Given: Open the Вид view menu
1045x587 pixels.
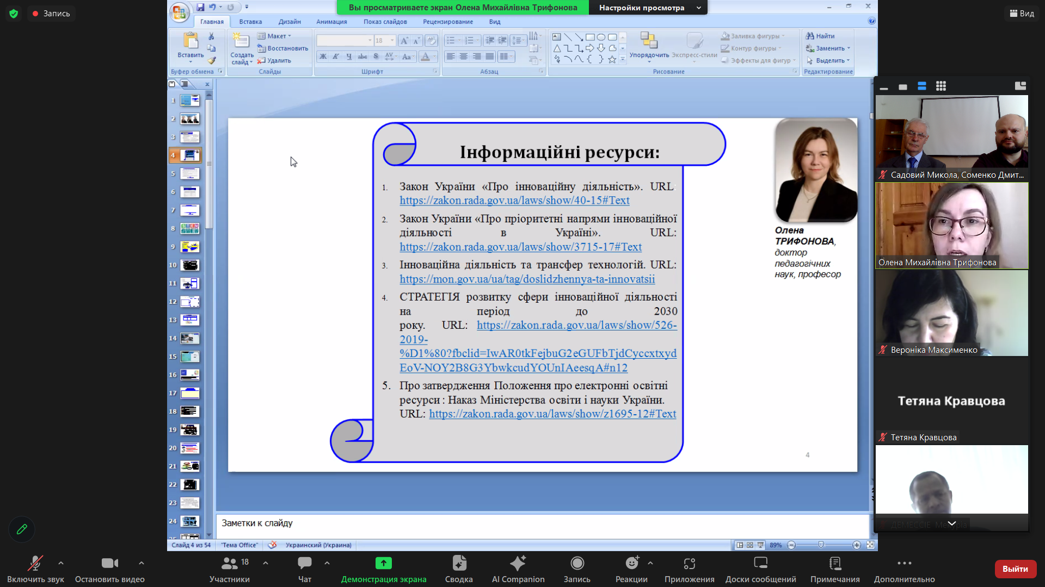Looking at the screenshot, I should tap(1022, 13).
